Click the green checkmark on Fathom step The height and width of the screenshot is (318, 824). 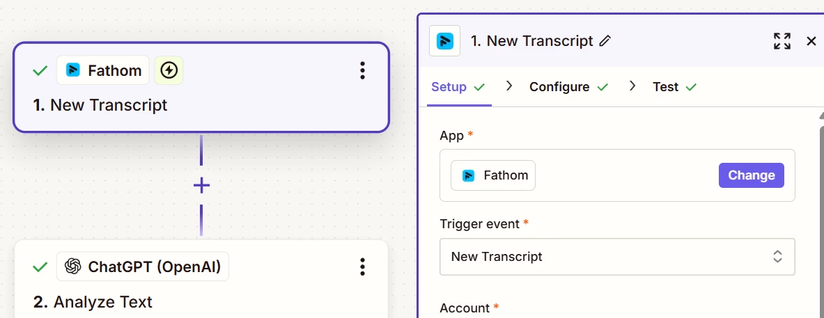pyautogui.click(x=40, y=70)
